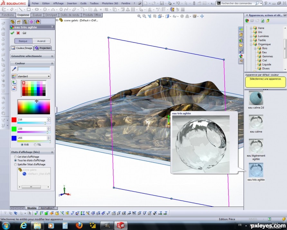This screenshot has height=230, width=287.
Task: Open Windows Start menu orb
Action: 6,225
